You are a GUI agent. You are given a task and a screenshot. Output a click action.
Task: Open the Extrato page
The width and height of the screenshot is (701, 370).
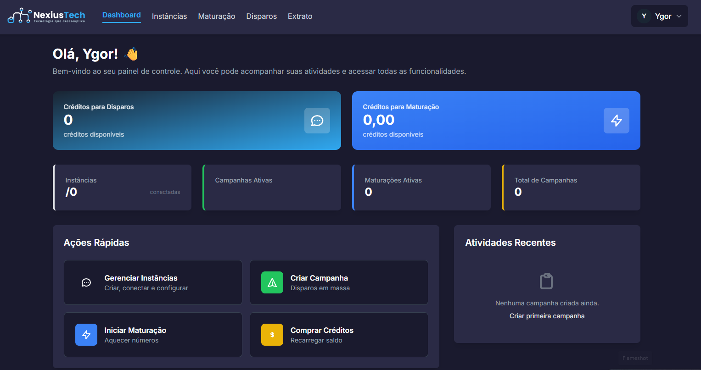pos(300,16)
